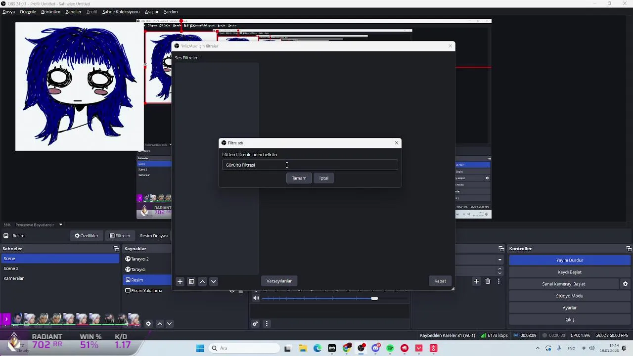Start recording with Kaydı Başlat
Image resolution: width=633 pixels, height=356 pixels.
[570, 272]
